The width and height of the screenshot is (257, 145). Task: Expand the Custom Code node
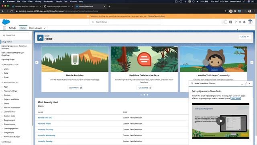2,116
